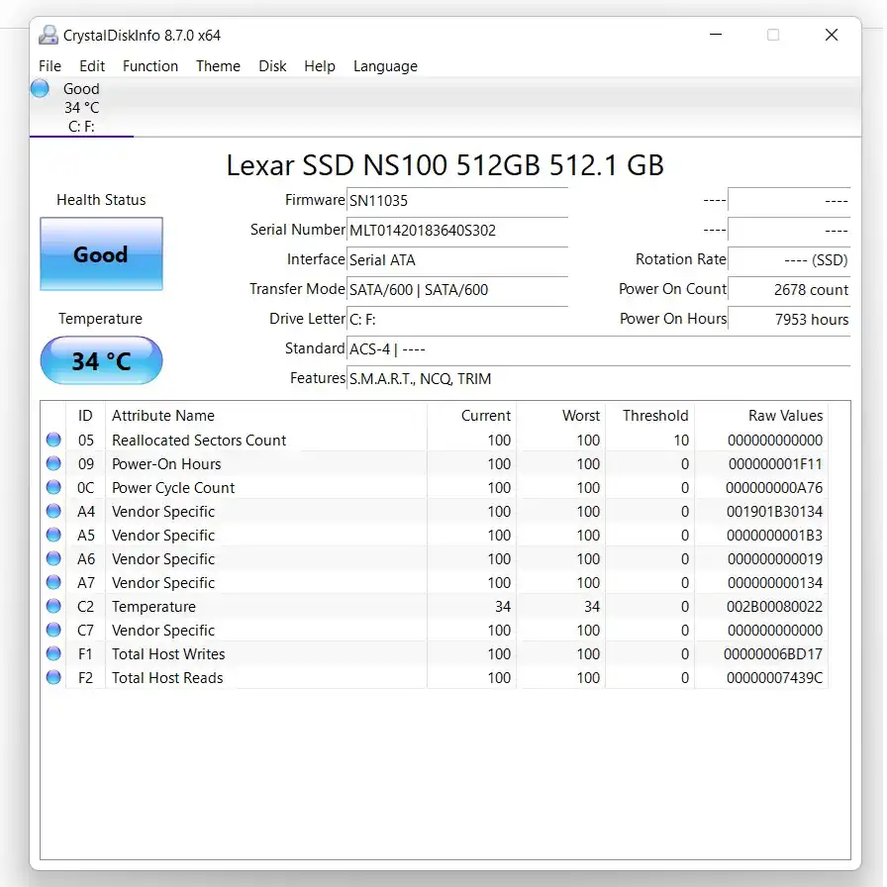Open the Edit menu
The image size is (887, 887).
tap(92, 66)
